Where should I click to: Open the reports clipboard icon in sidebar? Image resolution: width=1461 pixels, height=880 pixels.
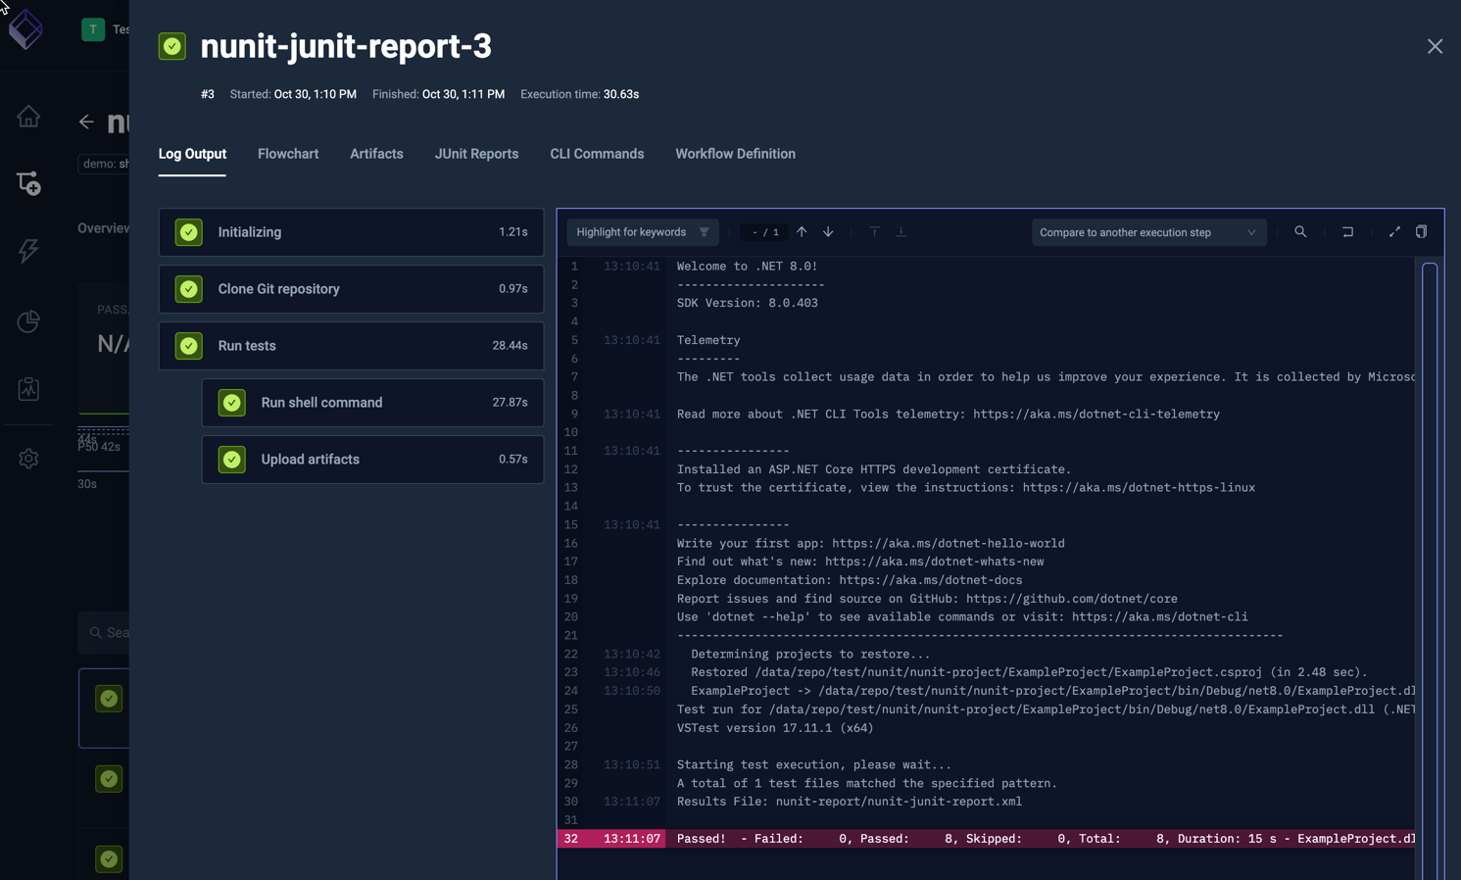(x=28, y=388)
